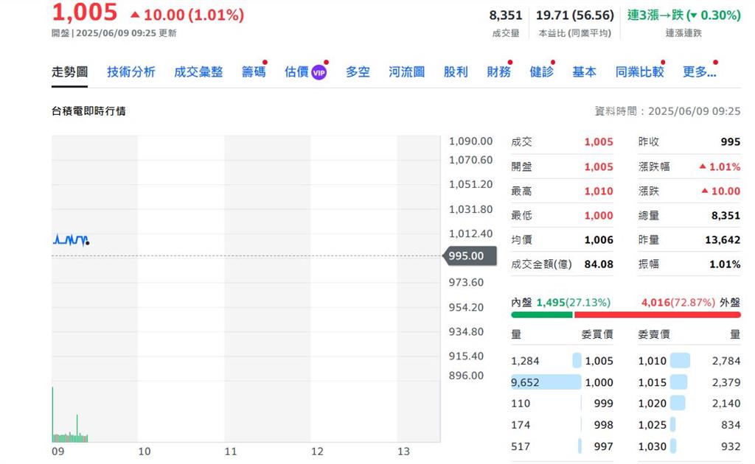This screenshot has width=755, height=464.
Task: Select the 成交彙整 tab
Action: tap(198, 72)
